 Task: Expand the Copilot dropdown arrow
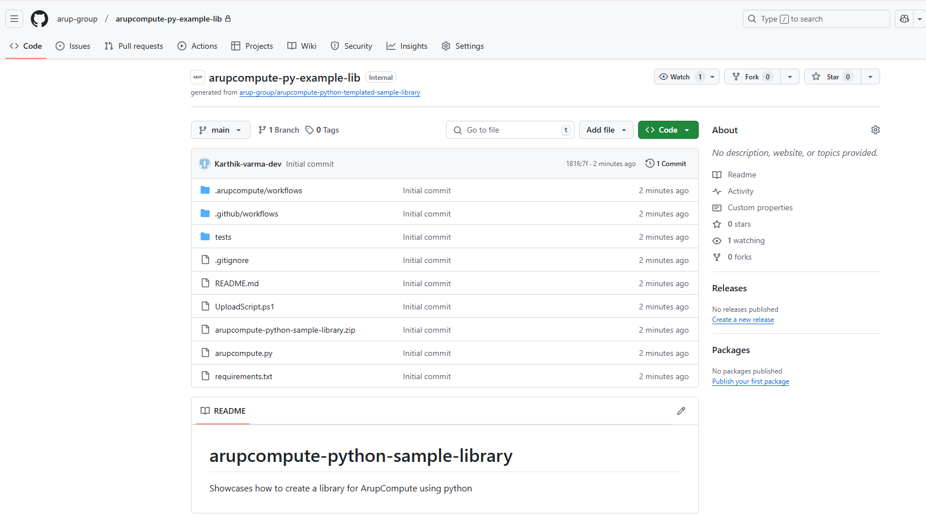pyautogui.click(x=919, y=19)
